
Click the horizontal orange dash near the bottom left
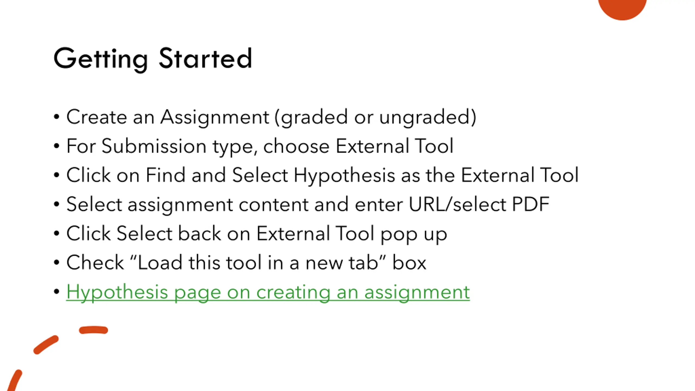pyautogui.click(x=93, y=330)
